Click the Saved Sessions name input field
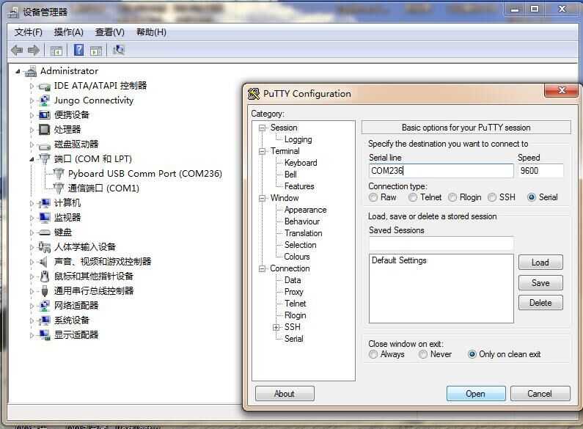 click(441, 243)
